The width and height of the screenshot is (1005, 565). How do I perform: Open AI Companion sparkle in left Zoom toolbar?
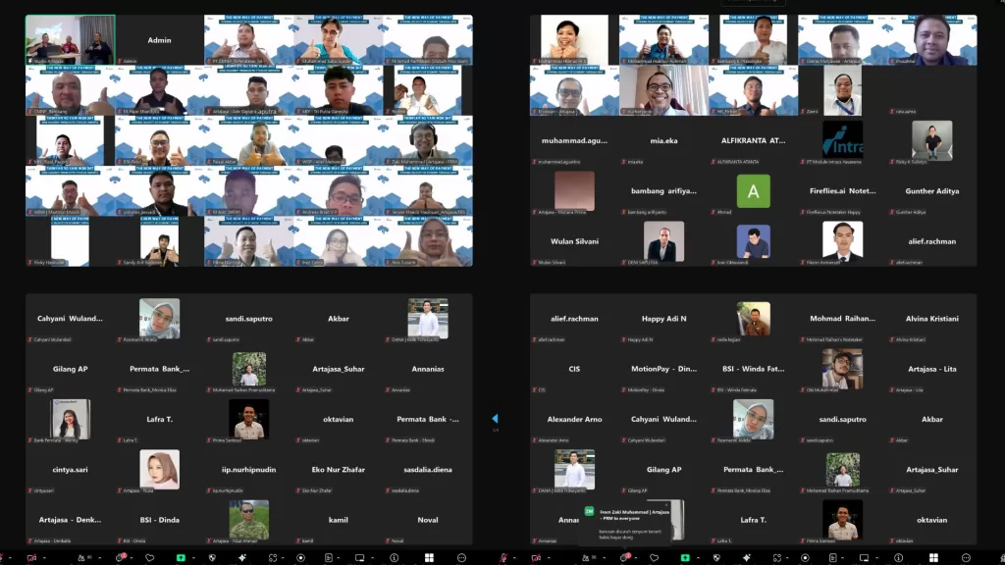[x=242, y=558]
